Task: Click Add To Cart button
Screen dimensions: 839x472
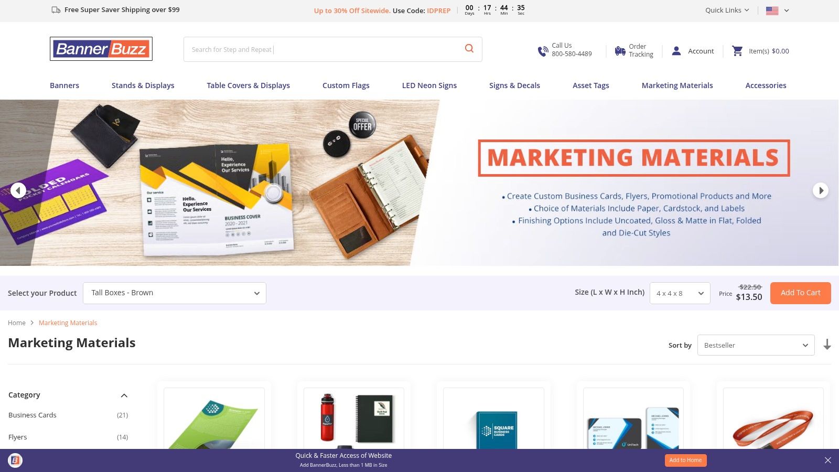Action: 801,293
